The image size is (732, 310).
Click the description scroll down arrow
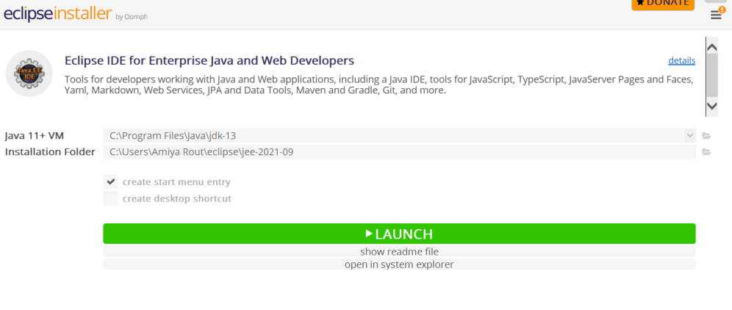click(711, 106)
